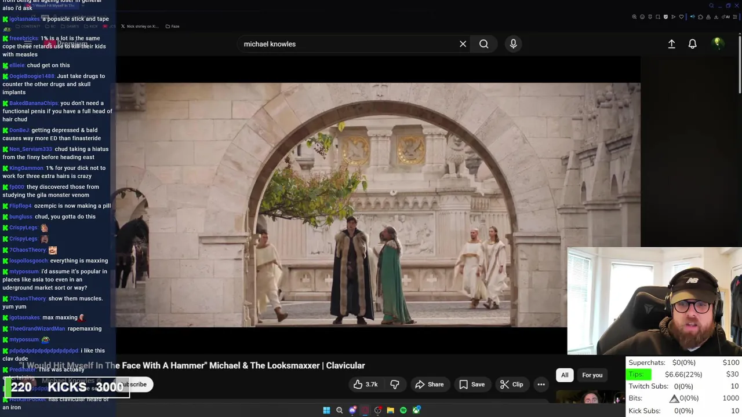Open the three-dot more actions menu

pyautogui.click(x=541, y=385)
